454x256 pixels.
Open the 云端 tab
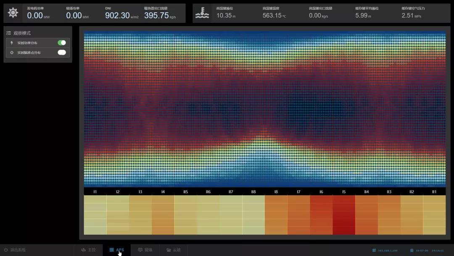[173, 250]
